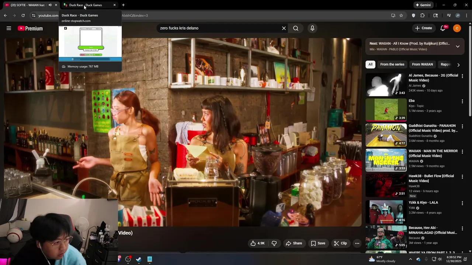Select From the series chip

(x=392, y=64)
